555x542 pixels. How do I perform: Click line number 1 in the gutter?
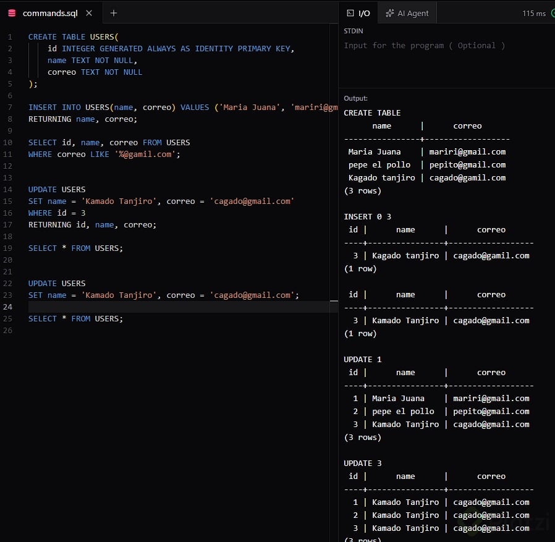point(10,37)
